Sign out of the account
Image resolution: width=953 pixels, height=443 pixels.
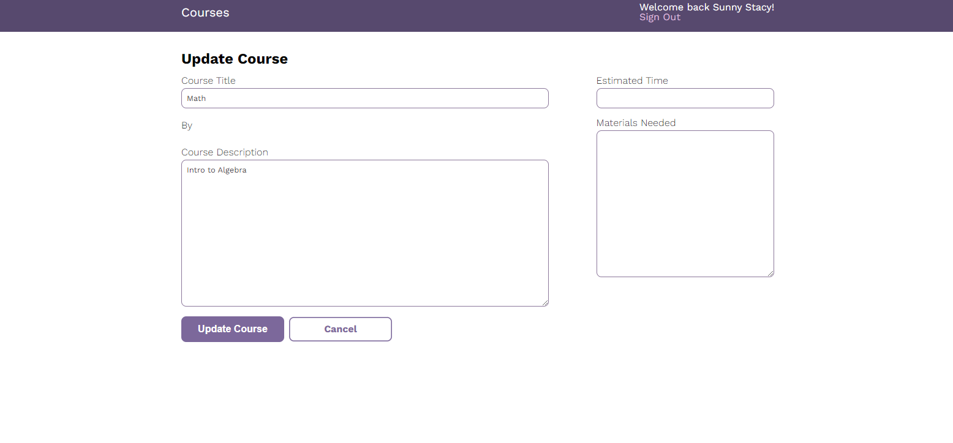(x=660, y=17)
